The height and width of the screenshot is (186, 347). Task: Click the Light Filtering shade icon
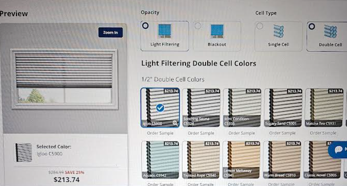coord(165,31)
